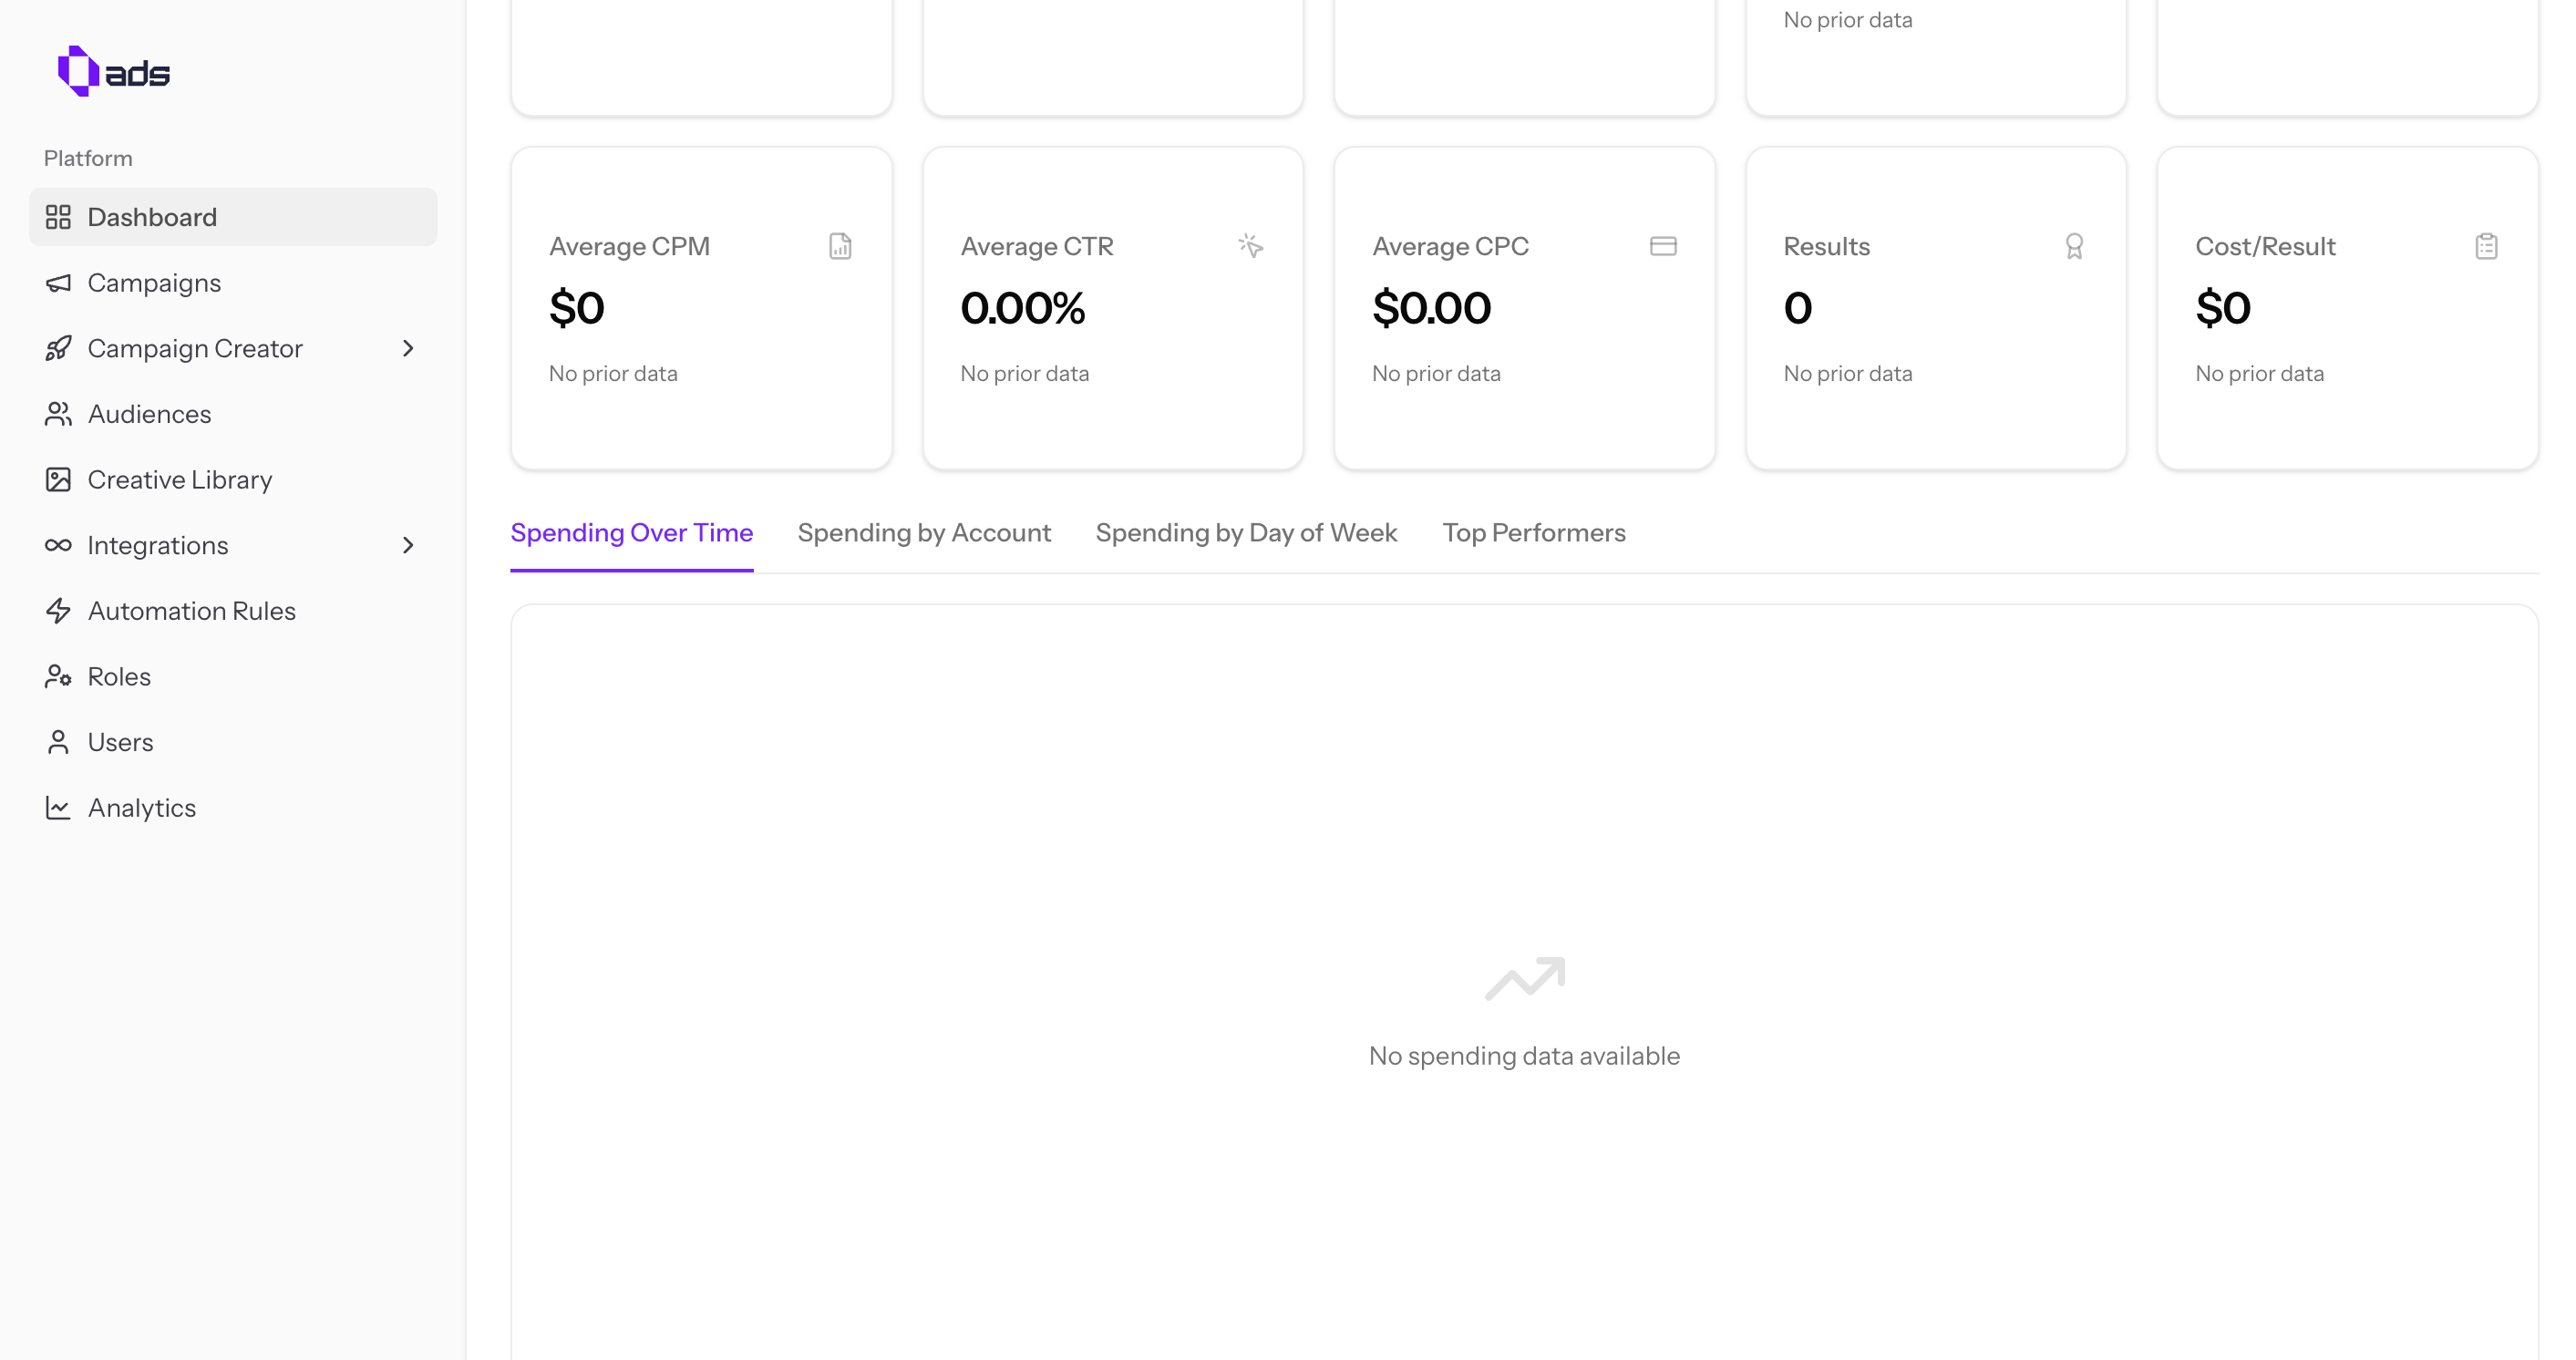Open the Creative Library image icon
2576x1360 pixels.
point(58,480)
